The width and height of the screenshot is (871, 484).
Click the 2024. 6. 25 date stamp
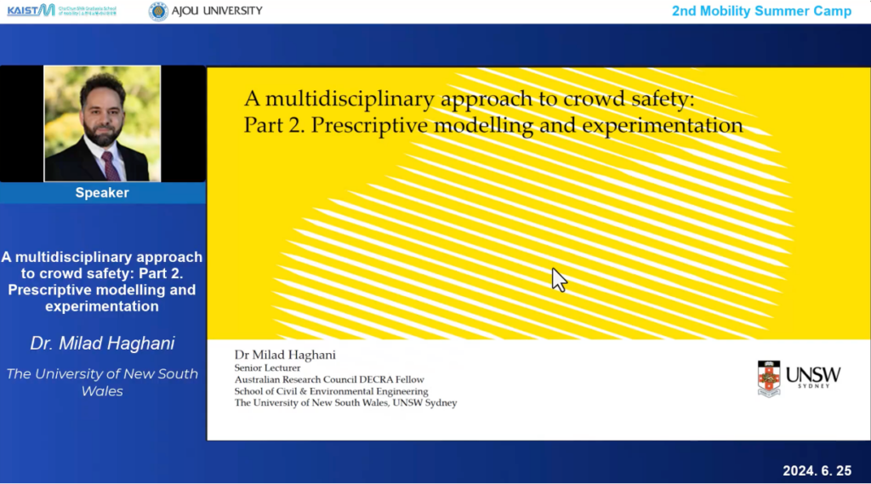[821, 470]
